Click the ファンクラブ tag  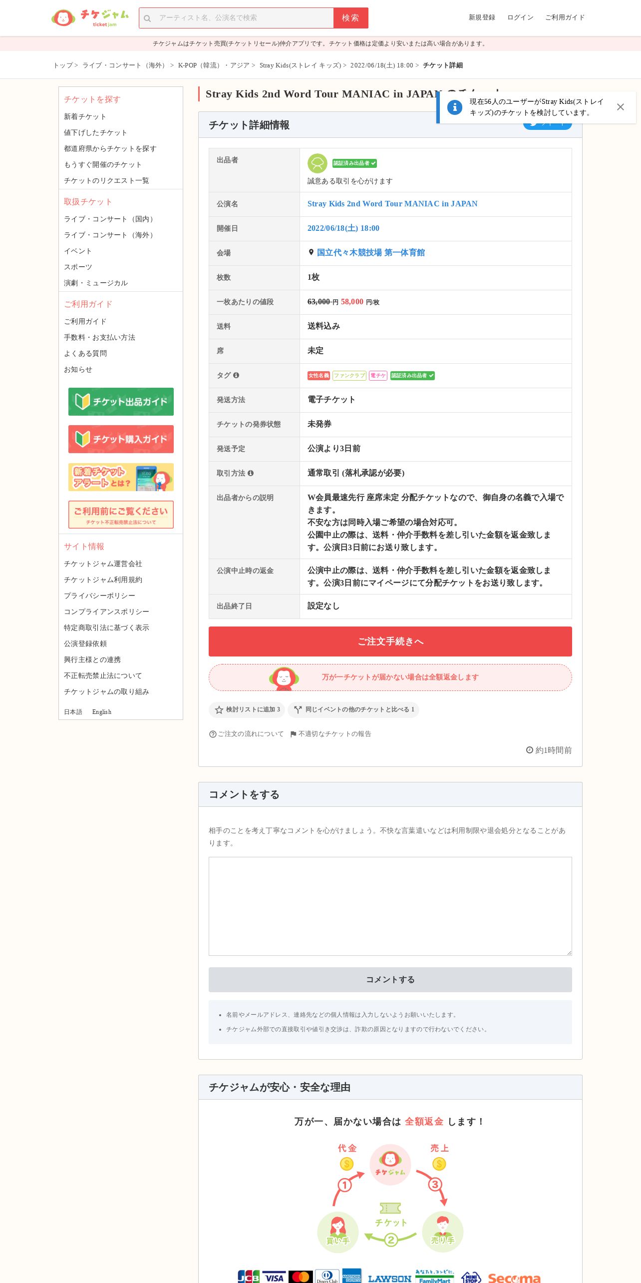pos(349,376)
